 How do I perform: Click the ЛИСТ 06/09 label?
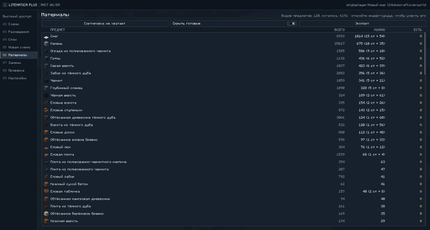pos(50,5)
